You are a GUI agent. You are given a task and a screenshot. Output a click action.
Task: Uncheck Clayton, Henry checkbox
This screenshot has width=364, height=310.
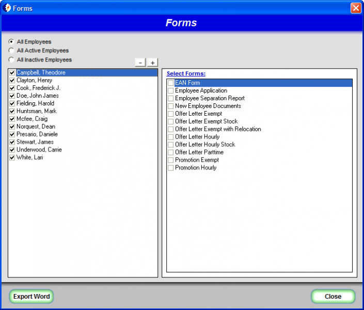click(12, 81)
